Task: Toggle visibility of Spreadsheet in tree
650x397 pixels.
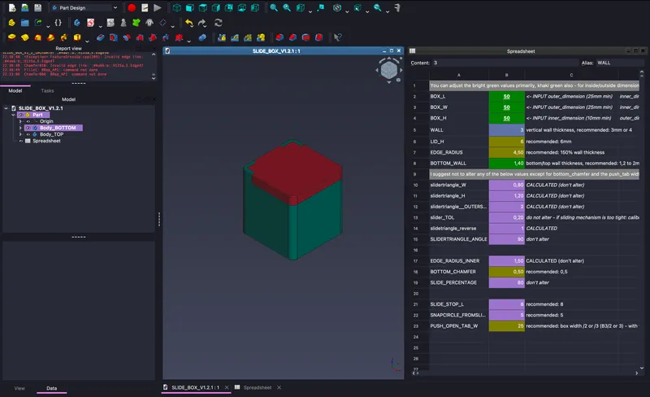Action: click(21, 141)
